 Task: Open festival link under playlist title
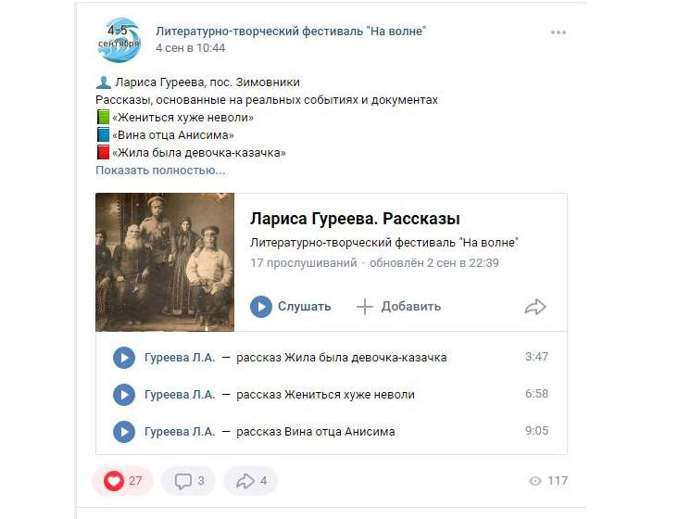click(x=384, y=243)
